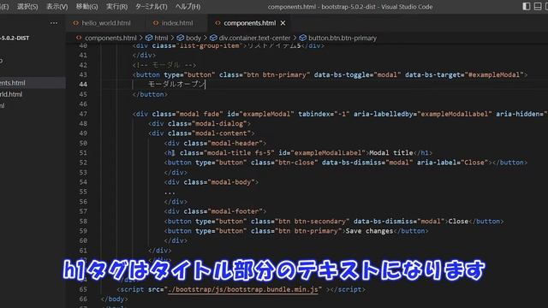Screen dimensions: 548x308
Task: Click 'Save changes' text on line 59
Action: (x=369, y=231)
